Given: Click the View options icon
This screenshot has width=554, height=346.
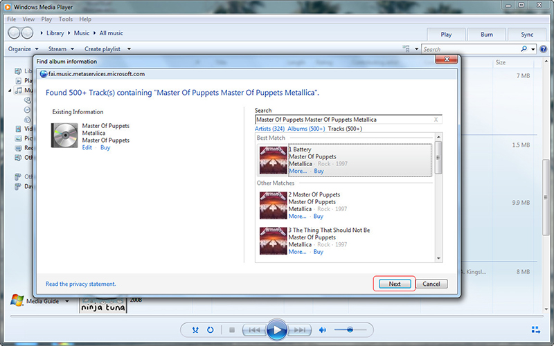Looking at the screenshot, I should point(406,48).
